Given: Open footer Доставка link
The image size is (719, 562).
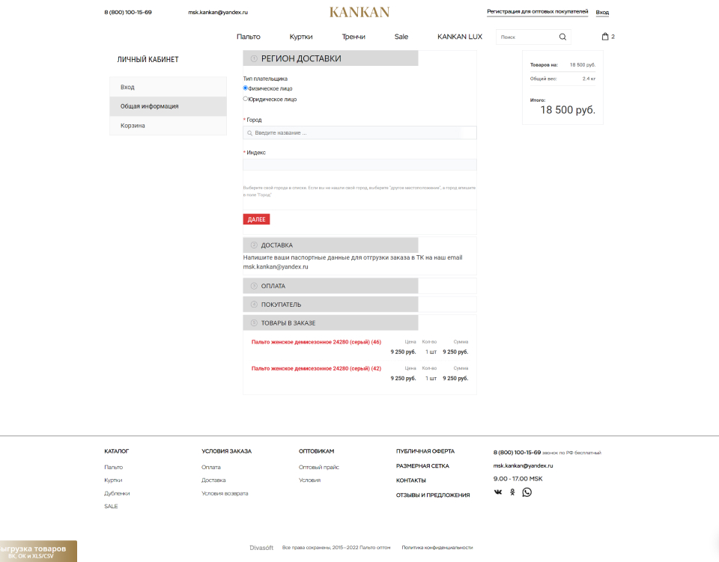Looking at the screenshot, I should (x=213, y=480).
